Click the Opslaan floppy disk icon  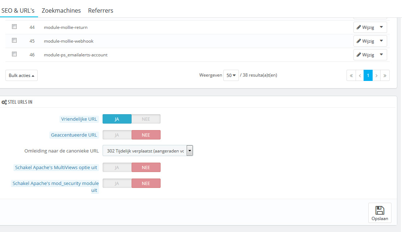pos(380,210)
